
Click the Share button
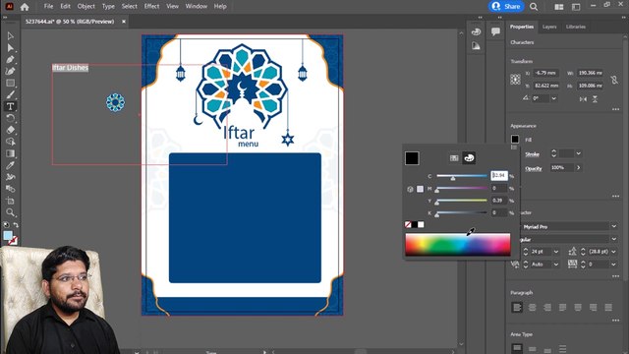(507, 7)
